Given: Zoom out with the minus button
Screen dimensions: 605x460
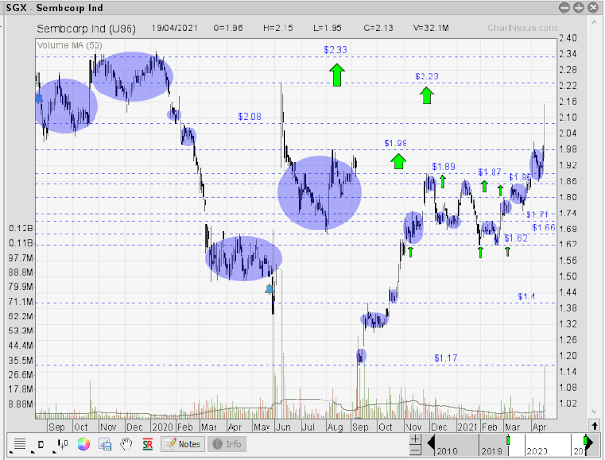Looking at the screenshot, I should click(415, 450).
